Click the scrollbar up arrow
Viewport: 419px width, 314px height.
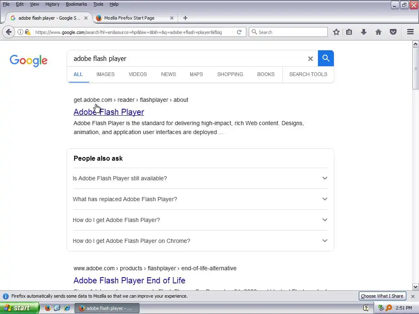click(x=415, y=44)
